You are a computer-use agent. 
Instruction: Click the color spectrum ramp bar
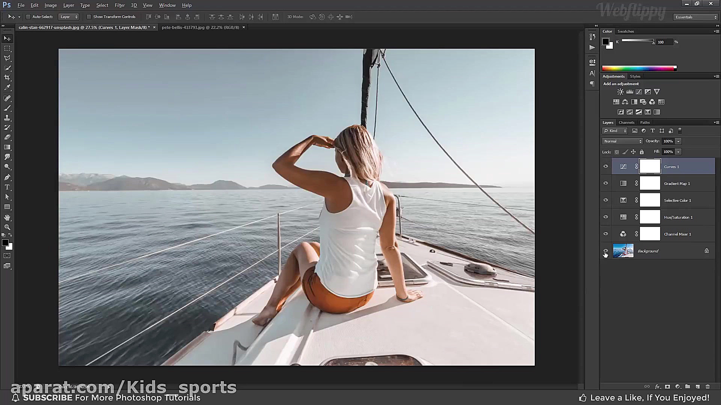[x=638, y=68]
